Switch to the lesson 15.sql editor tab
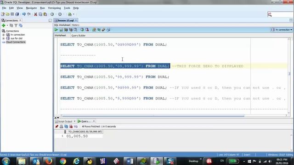 (66, 20)
